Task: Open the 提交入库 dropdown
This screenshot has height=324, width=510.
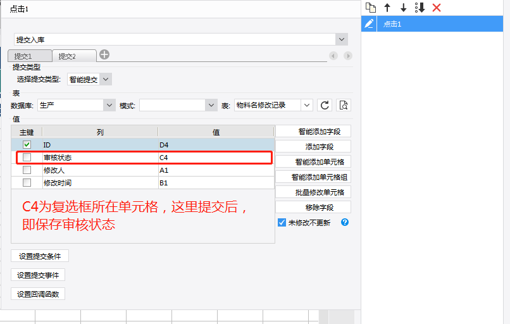Action: click(342, 39)
